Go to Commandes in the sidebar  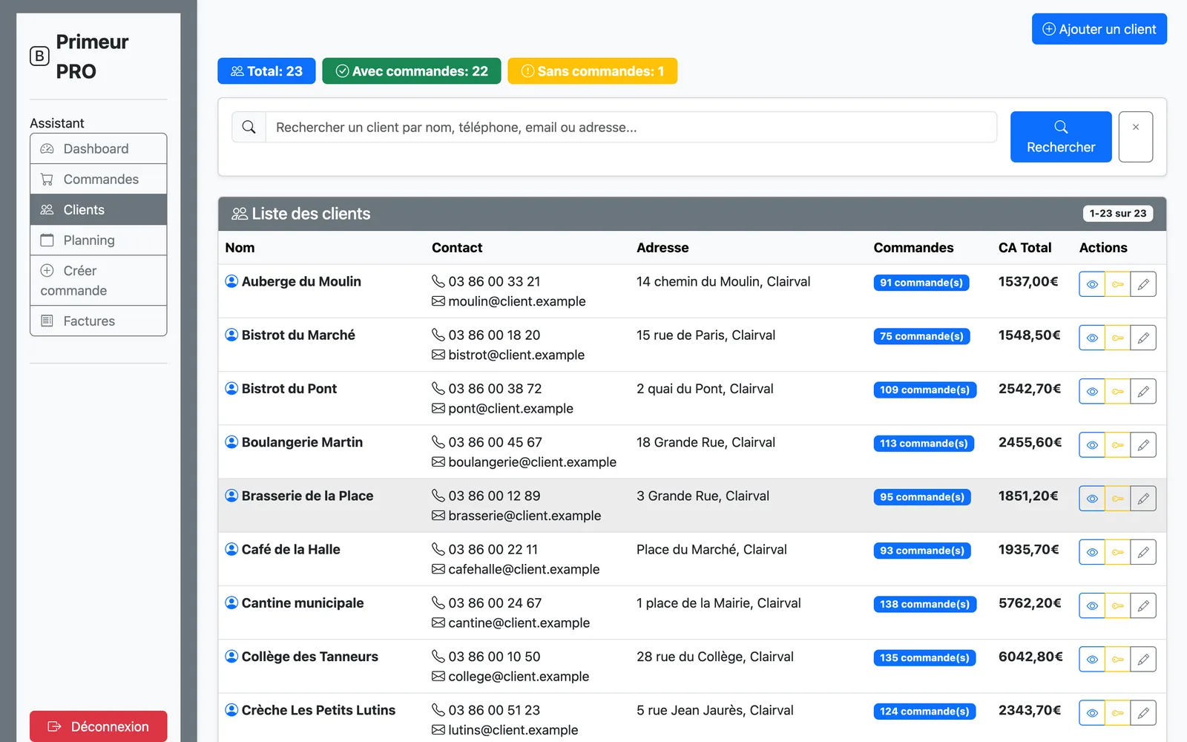coord(98,179)
